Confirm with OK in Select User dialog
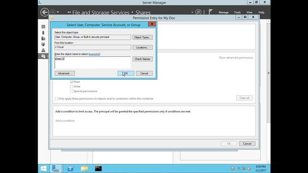Image resolution: width=308 pixels, height=173 pixels. point(126,74)
